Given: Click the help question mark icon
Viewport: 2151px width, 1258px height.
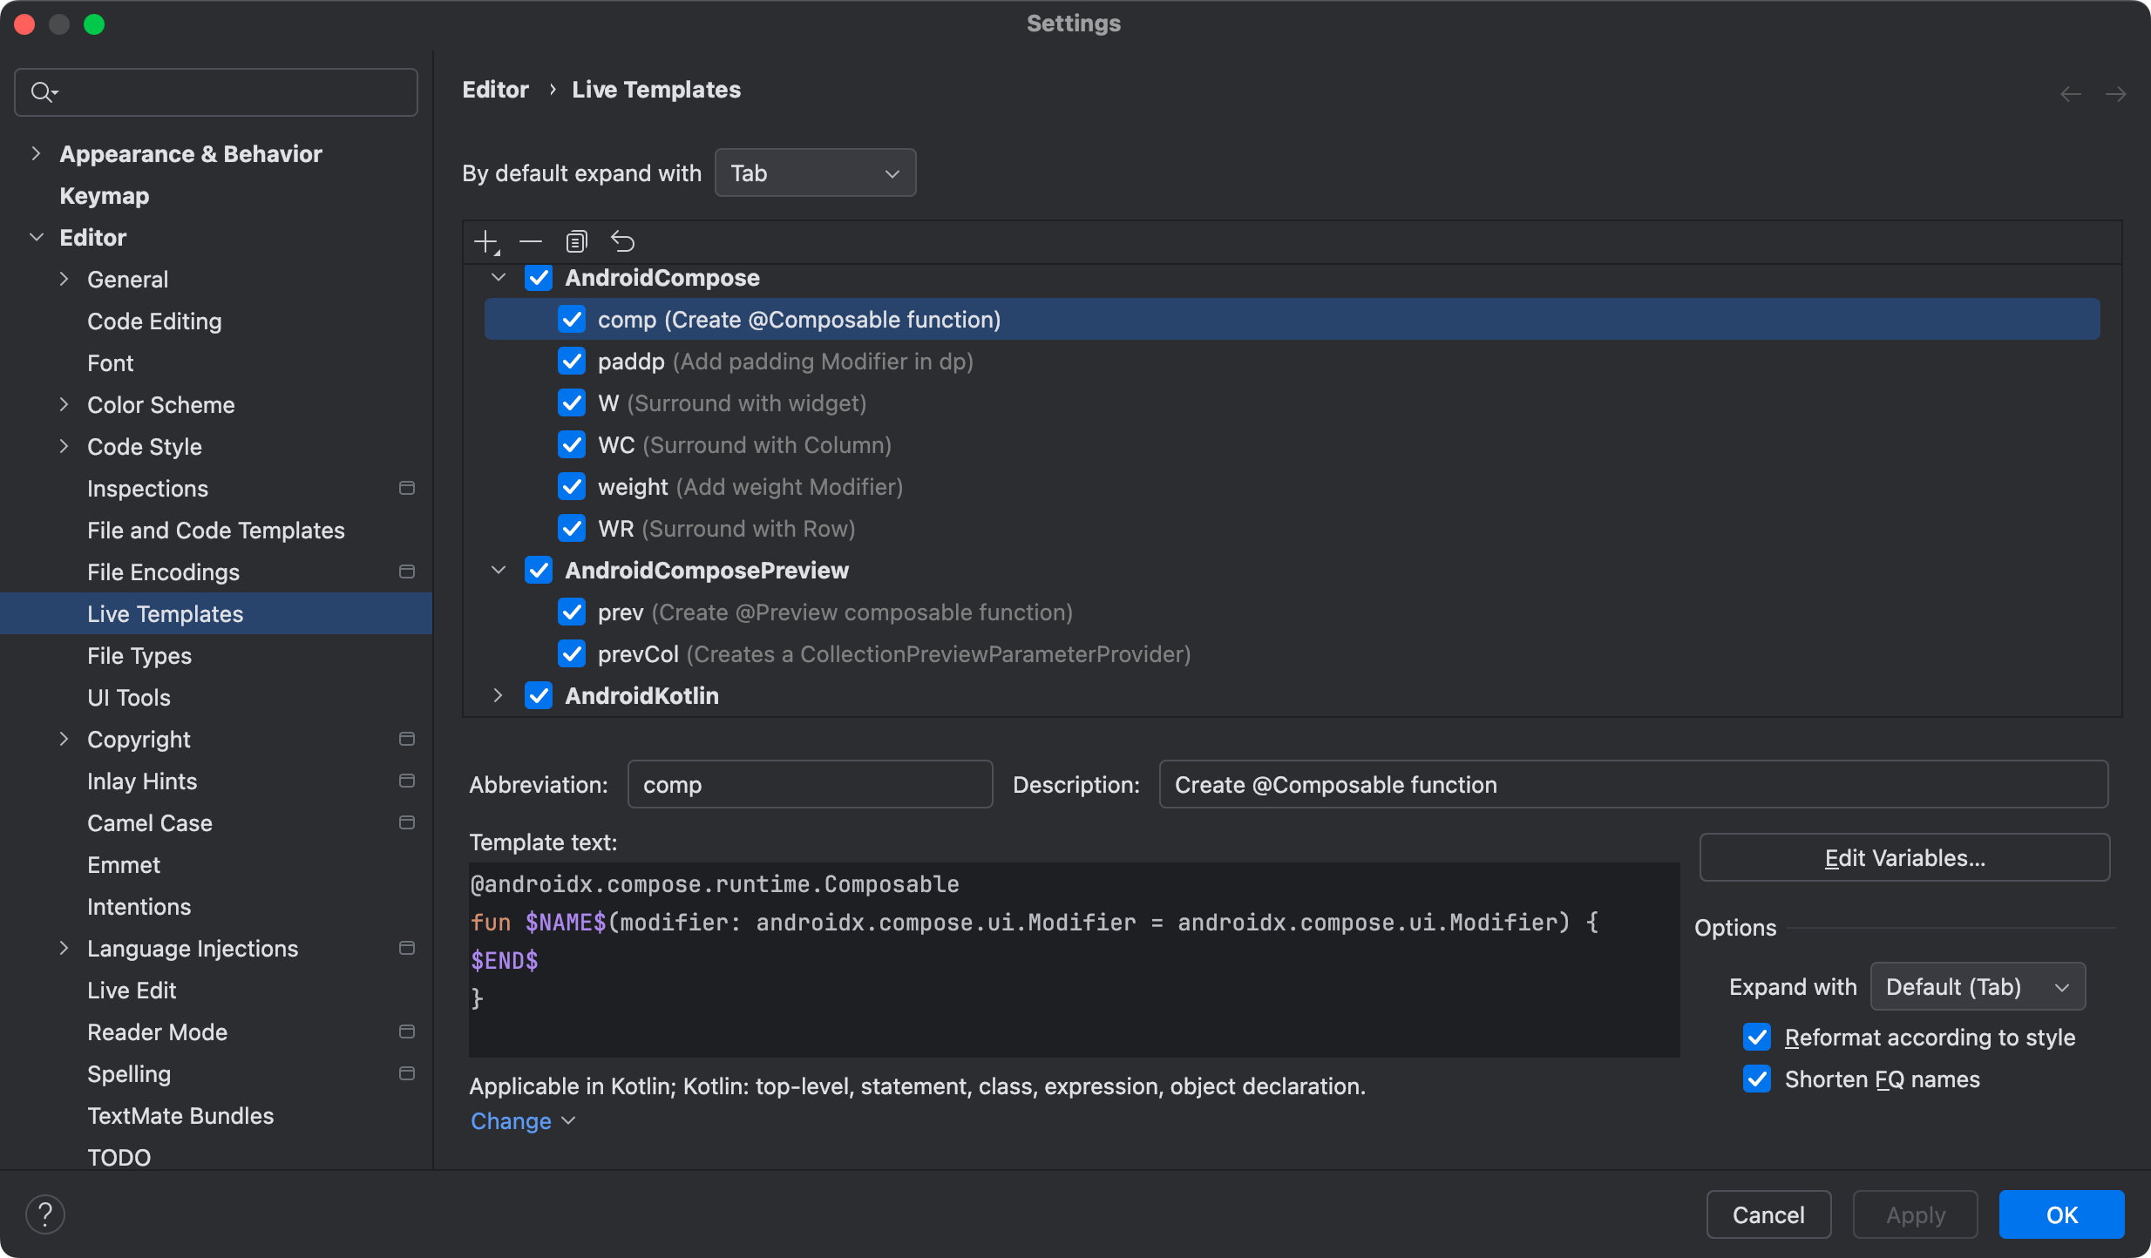Looking at the screenshot, I should [45, 1214].
